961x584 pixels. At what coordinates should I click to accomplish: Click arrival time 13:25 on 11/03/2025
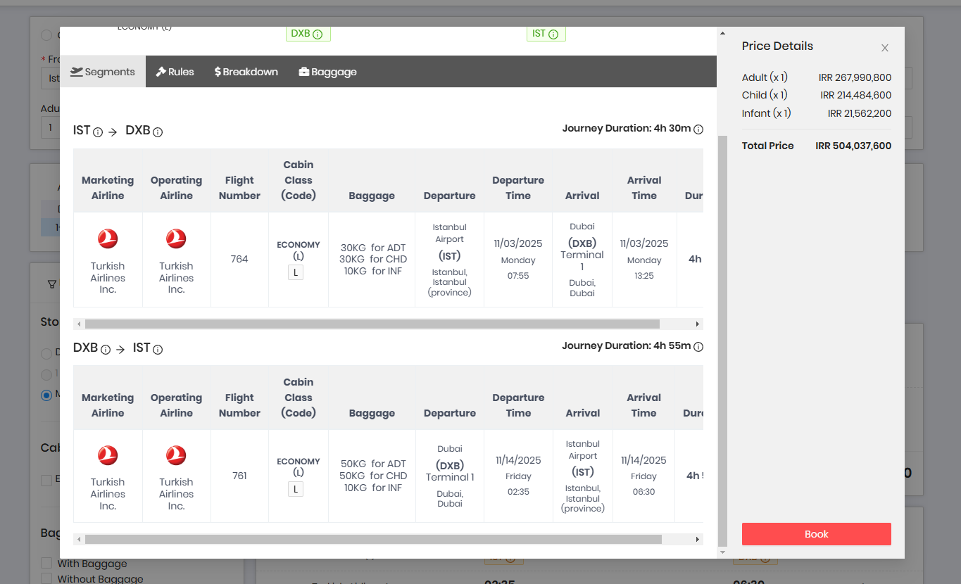click(x=644, y=276)
